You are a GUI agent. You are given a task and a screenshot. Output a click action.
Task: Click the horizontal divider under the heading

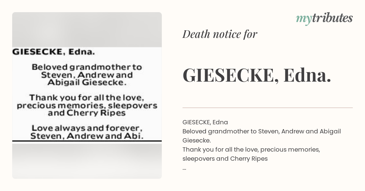tap(268, 108)
